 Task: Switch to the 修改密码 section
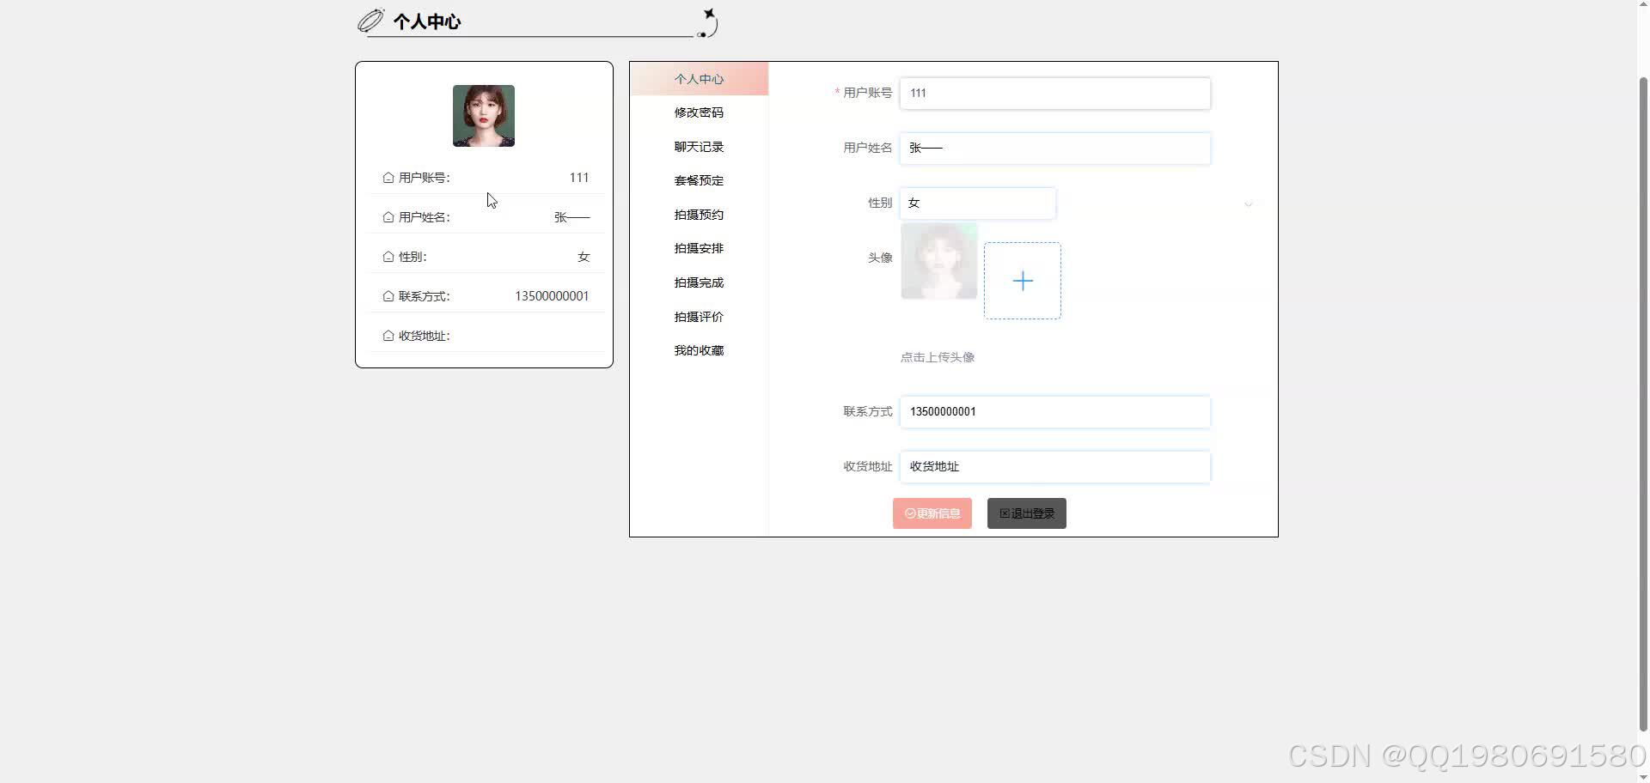[x=698, y=112]
